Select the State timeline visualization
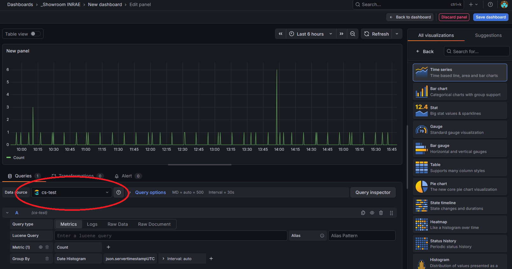The height and width of the screenshot is (269, 512). (x=460, y=206)
